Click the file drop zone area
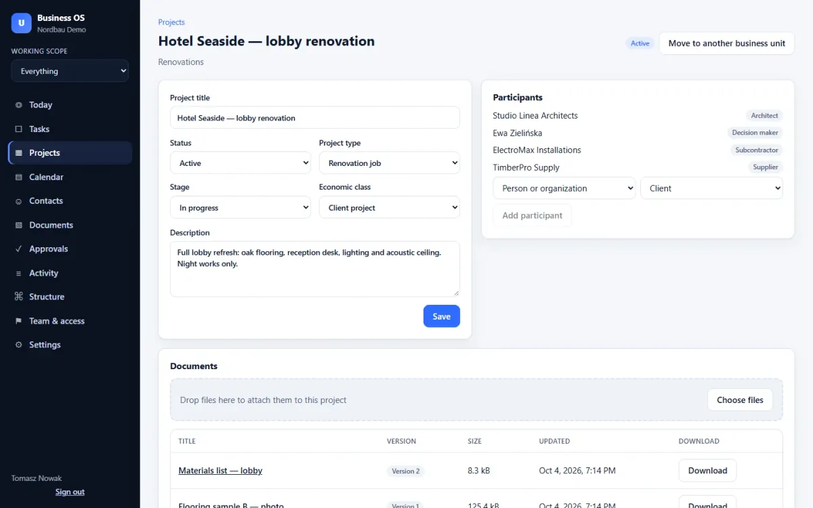The image size is (813, 508). click(476, 400)
